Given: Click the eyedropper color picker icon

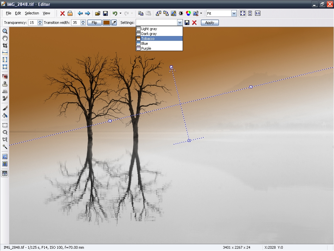Looking at the screenshot, I should [114, 23].
